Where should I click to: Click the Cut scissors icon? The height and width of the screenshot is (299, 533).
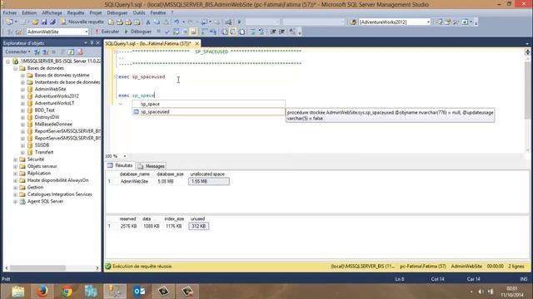click(x=148, y=22)
